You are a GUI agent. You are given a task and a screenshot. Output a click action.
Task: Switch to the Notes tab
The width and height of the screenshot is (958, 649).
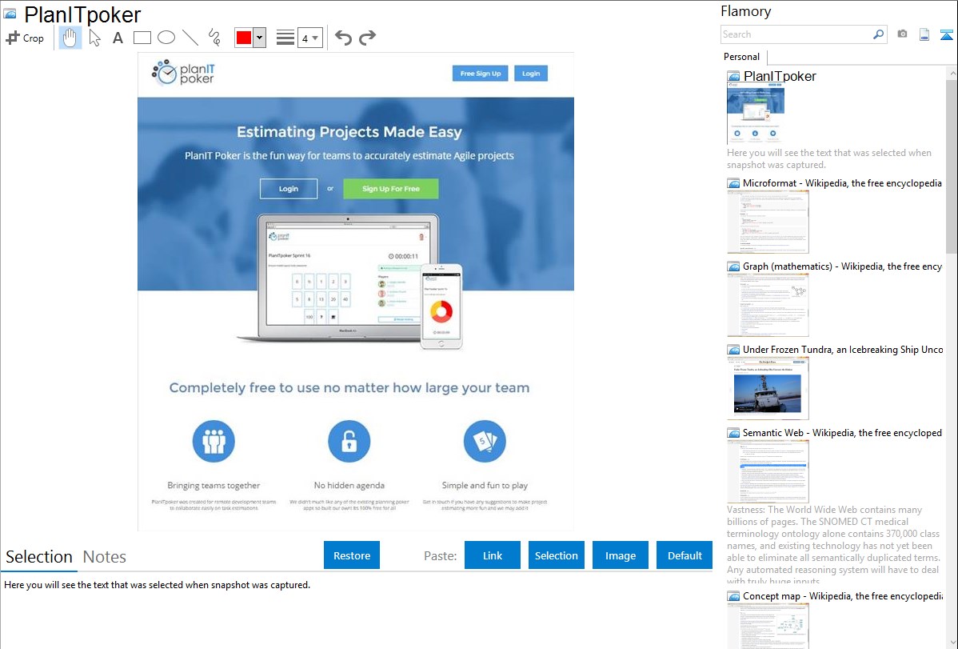[105, 557]
